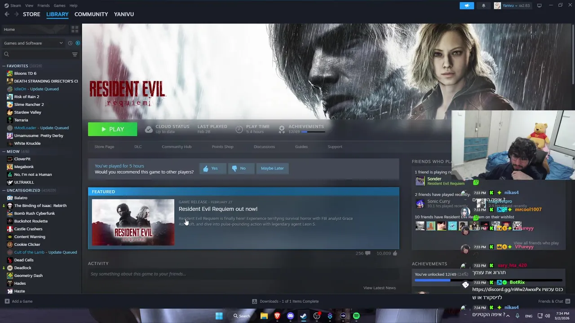Click friend Sonder playing Resident Evil Requiem
This screenshot has height=323, width=575.
tap(440, 181)
